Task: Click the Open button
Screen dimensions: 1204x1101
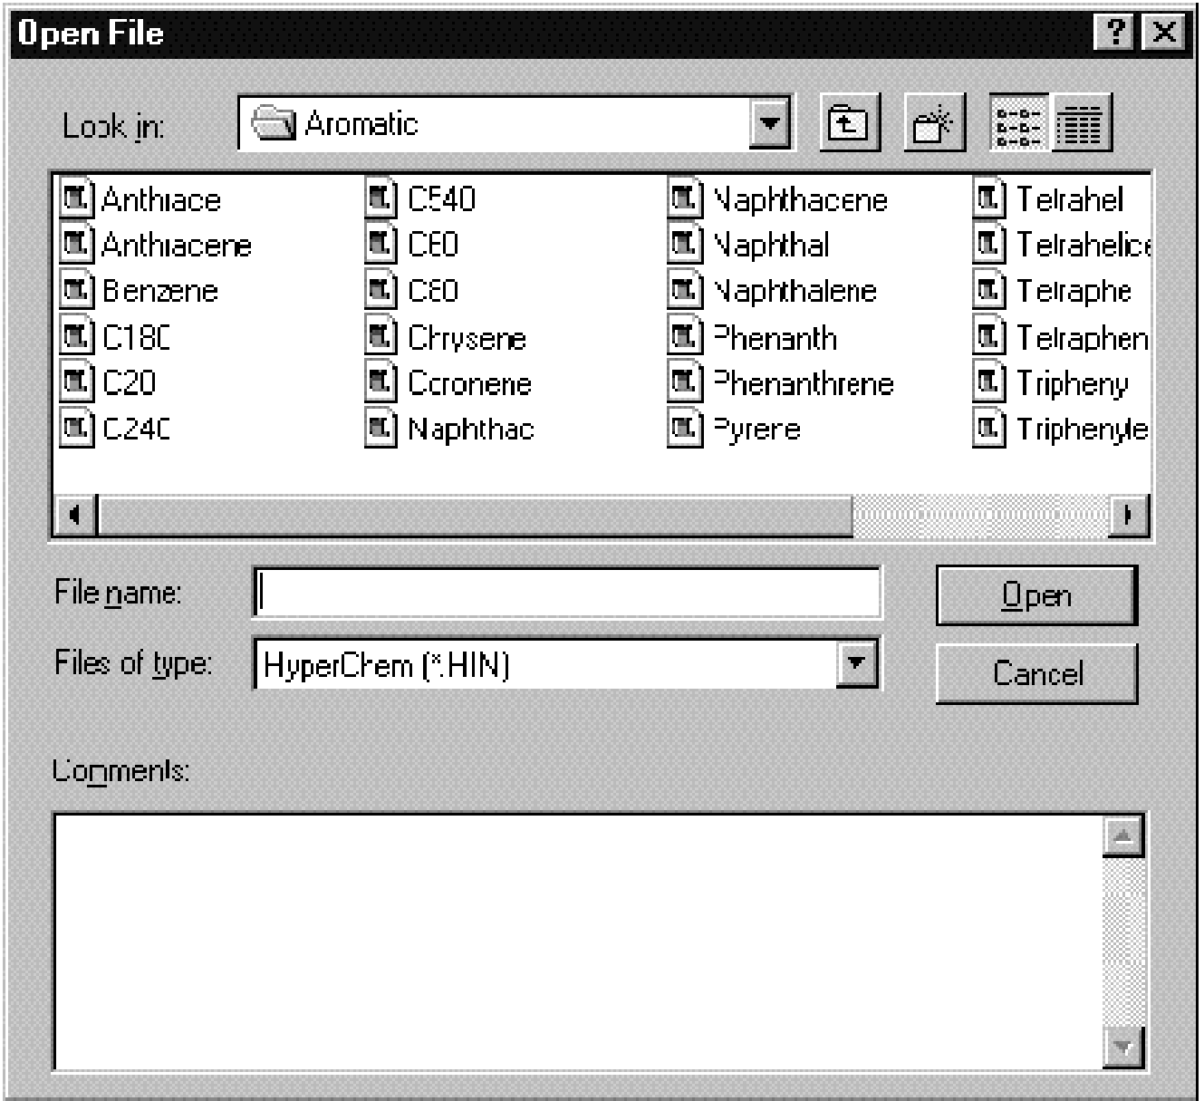Action: point(1035,595)
